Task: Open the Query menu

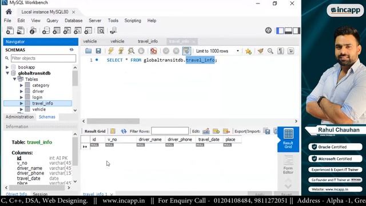Action: [52, 21]
